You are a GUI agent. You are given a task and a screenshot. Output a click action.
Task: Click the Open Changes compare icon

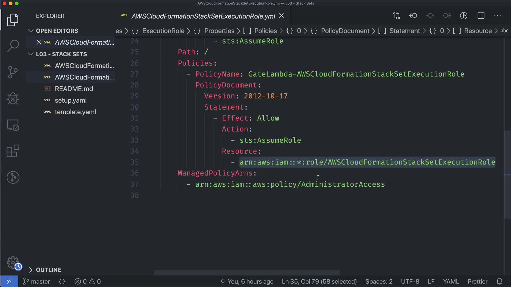pyautogui.click(x=397, y=16)
